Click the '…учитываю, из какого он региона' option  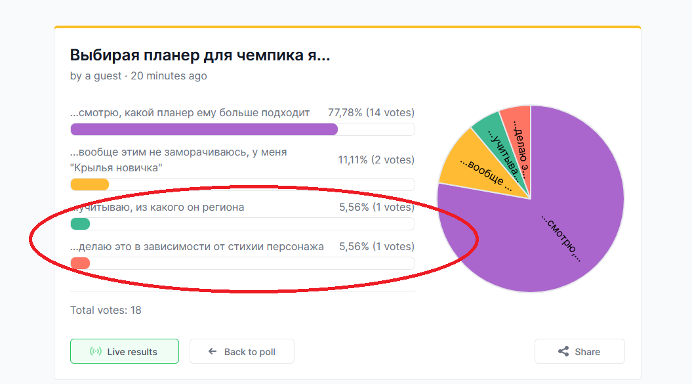click(x=157, y=207)
